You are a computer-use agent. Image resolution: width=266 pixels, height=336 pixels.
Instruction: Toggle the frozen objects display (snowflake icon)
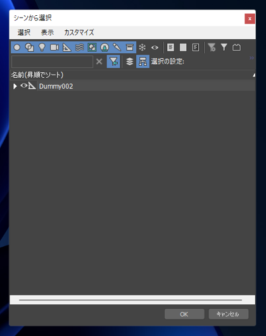142,47
